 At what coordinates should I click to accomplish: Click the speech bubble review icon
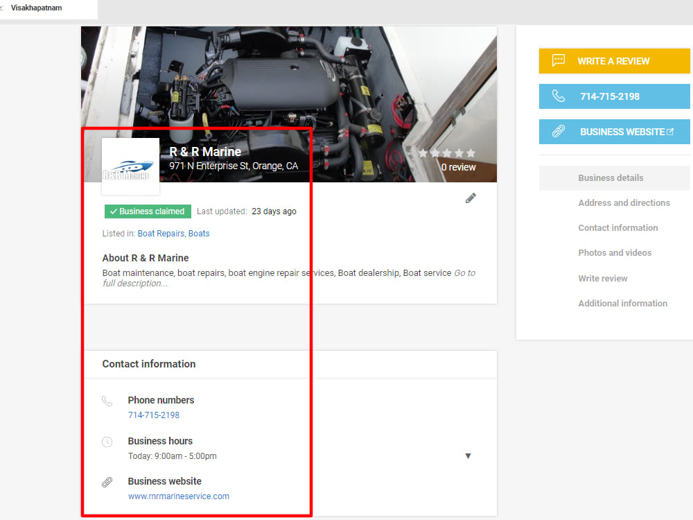(558, 60)
